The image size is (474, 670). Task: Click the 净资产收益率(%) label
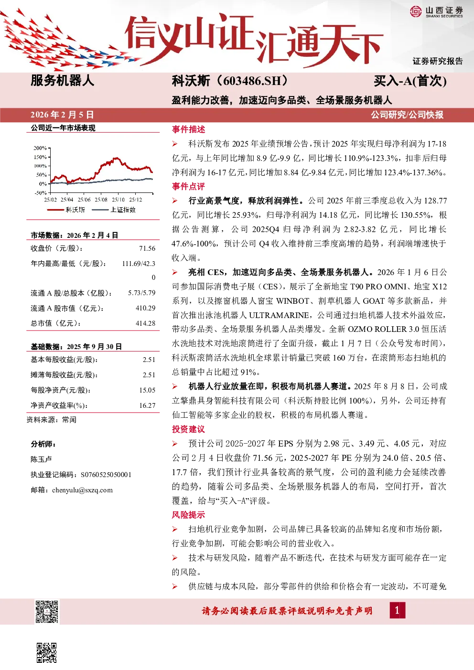(59, 405)
